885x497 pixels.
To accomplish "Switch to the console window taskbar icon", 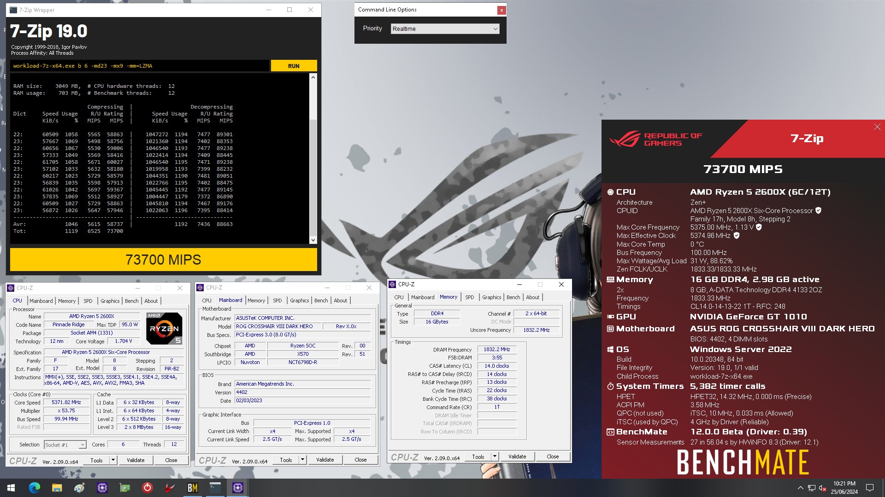I will tap(215, 488).
